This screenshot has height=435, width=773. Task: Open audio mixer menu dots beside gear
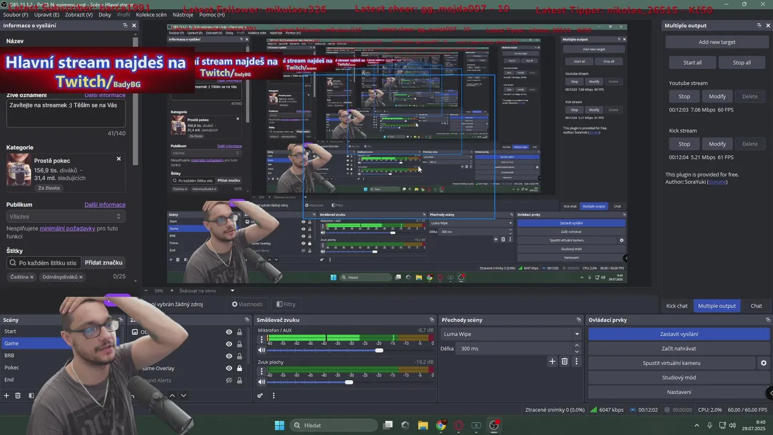(274, 396)
